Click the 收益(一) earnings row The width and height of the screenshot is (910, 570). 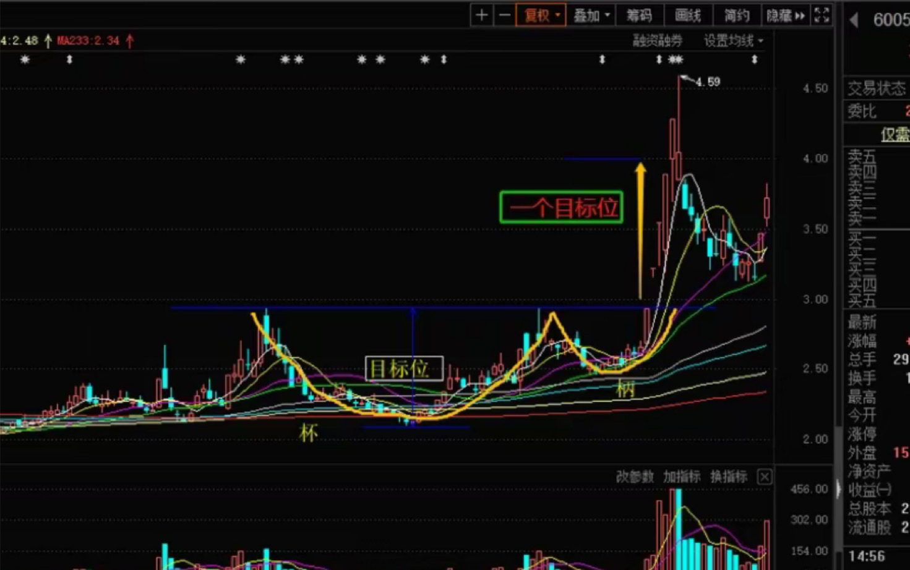[877, 490]
